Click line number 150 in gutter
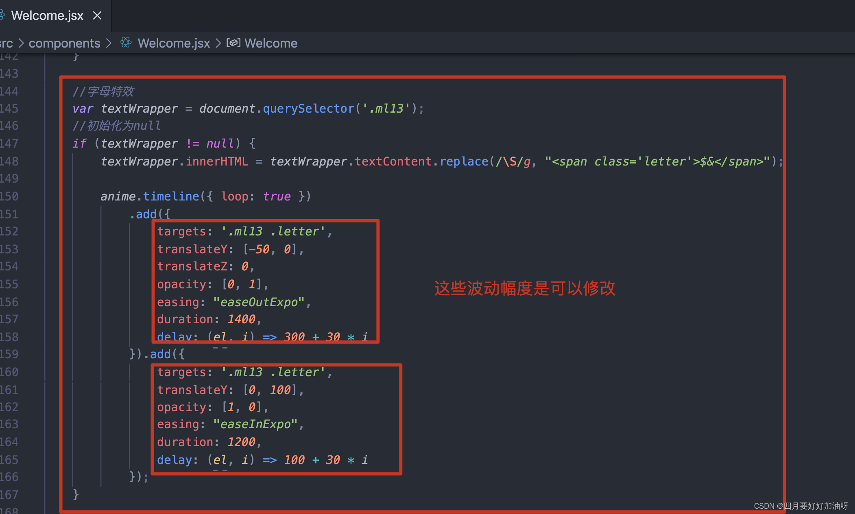The width and height of the screenshot is (855, 514). pos(9,196)
